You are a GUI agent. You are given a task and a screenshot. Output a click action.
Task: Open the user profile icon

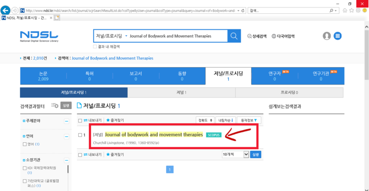click(327, 36)
